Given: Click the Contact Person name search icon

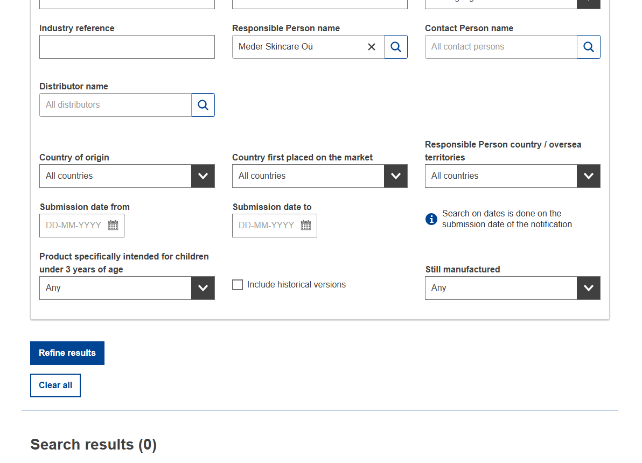Looking at the screenshot, I should click(589, 47).
